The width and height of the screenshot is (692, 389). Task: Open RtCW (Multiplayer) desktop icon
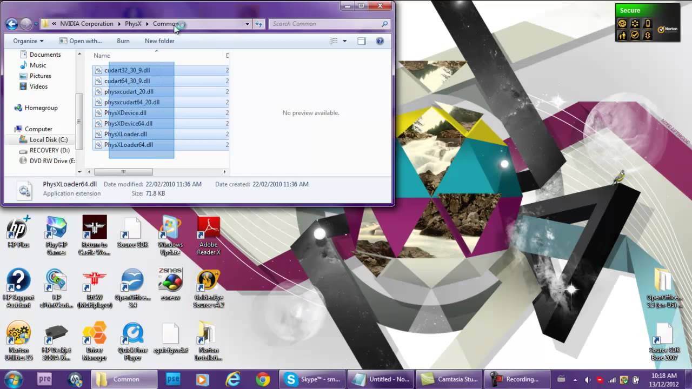[95, 289]
